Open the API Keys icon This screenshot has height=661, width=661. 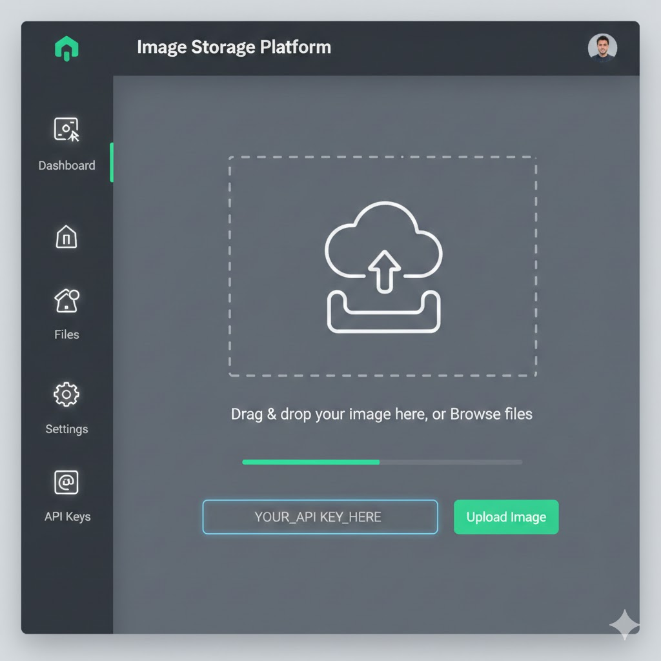(66, 482)
